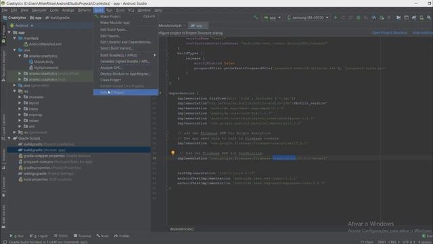Open the Run tool window
The height and width of the screenshot is (244, 433).
16,236
